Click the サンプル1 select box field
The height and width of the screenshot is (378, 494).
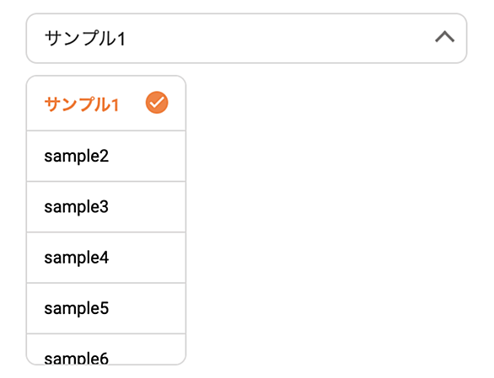pyautogui.click(x=246, y=38)
